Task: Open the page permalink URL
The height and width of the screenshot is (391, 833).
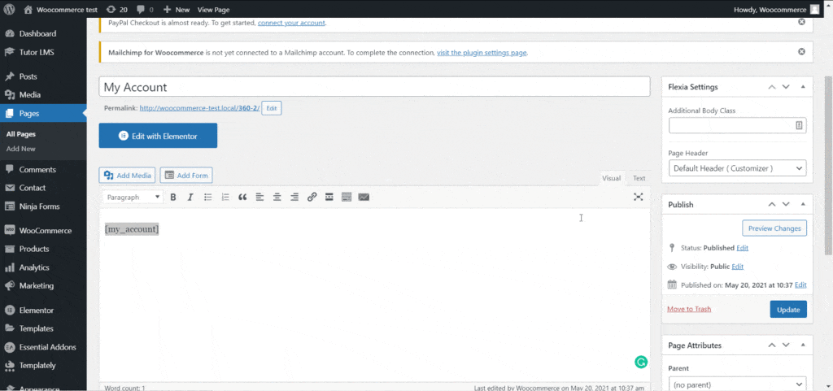Action: tap(200, 108)
